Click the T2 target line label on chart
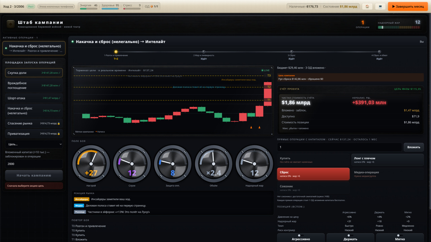This screenshot has width=431, height=242. coord(269,87)
